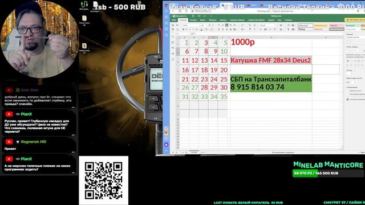Tick the Автоподбор ширины checkbox in the right panel
Screen dimensions: 365x205
pos(347,95)
